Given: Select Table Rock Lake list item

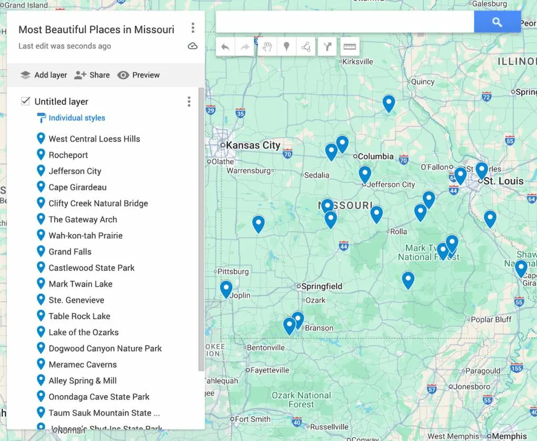Looking at the screenshot, I should (x=80, y=316).
